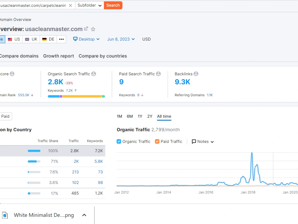Open the Jun 8, 2023 date dropdown

(x=121, y=39)
